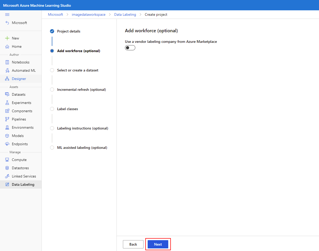
Task: Click the Designer flowchart icon
Action: tap(7, 79)
